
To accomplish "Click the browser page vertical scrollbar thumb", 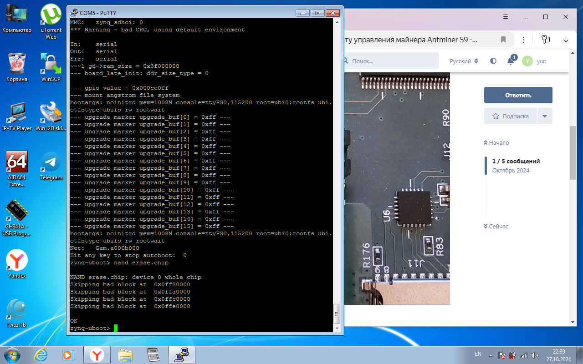I will click(x=572, y=153).
